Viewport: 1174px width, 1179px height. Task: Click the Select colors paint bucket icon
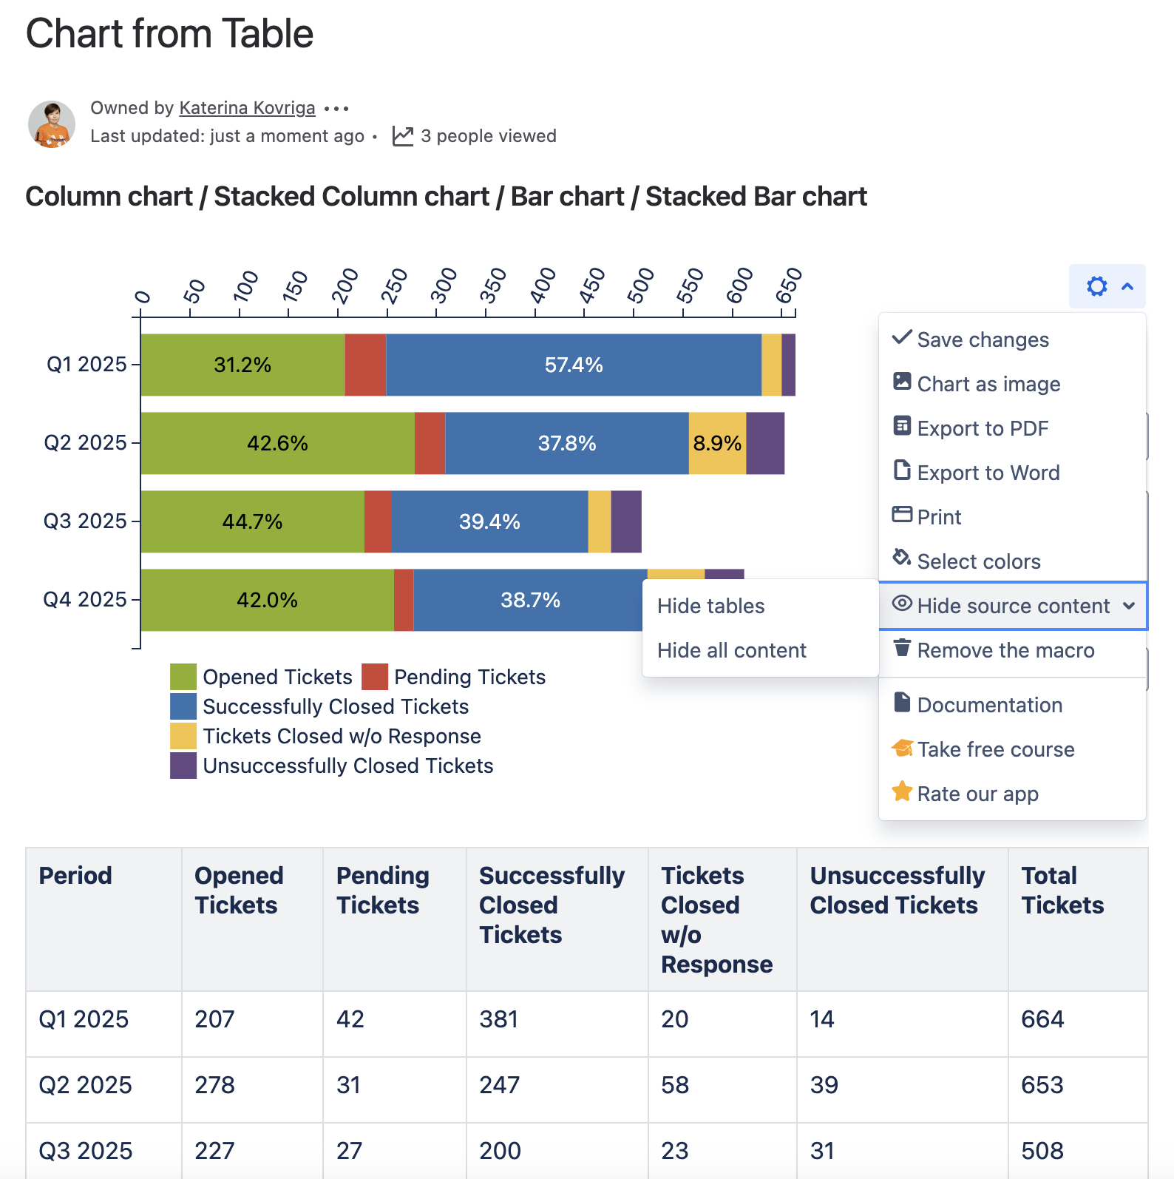(902, 558)
